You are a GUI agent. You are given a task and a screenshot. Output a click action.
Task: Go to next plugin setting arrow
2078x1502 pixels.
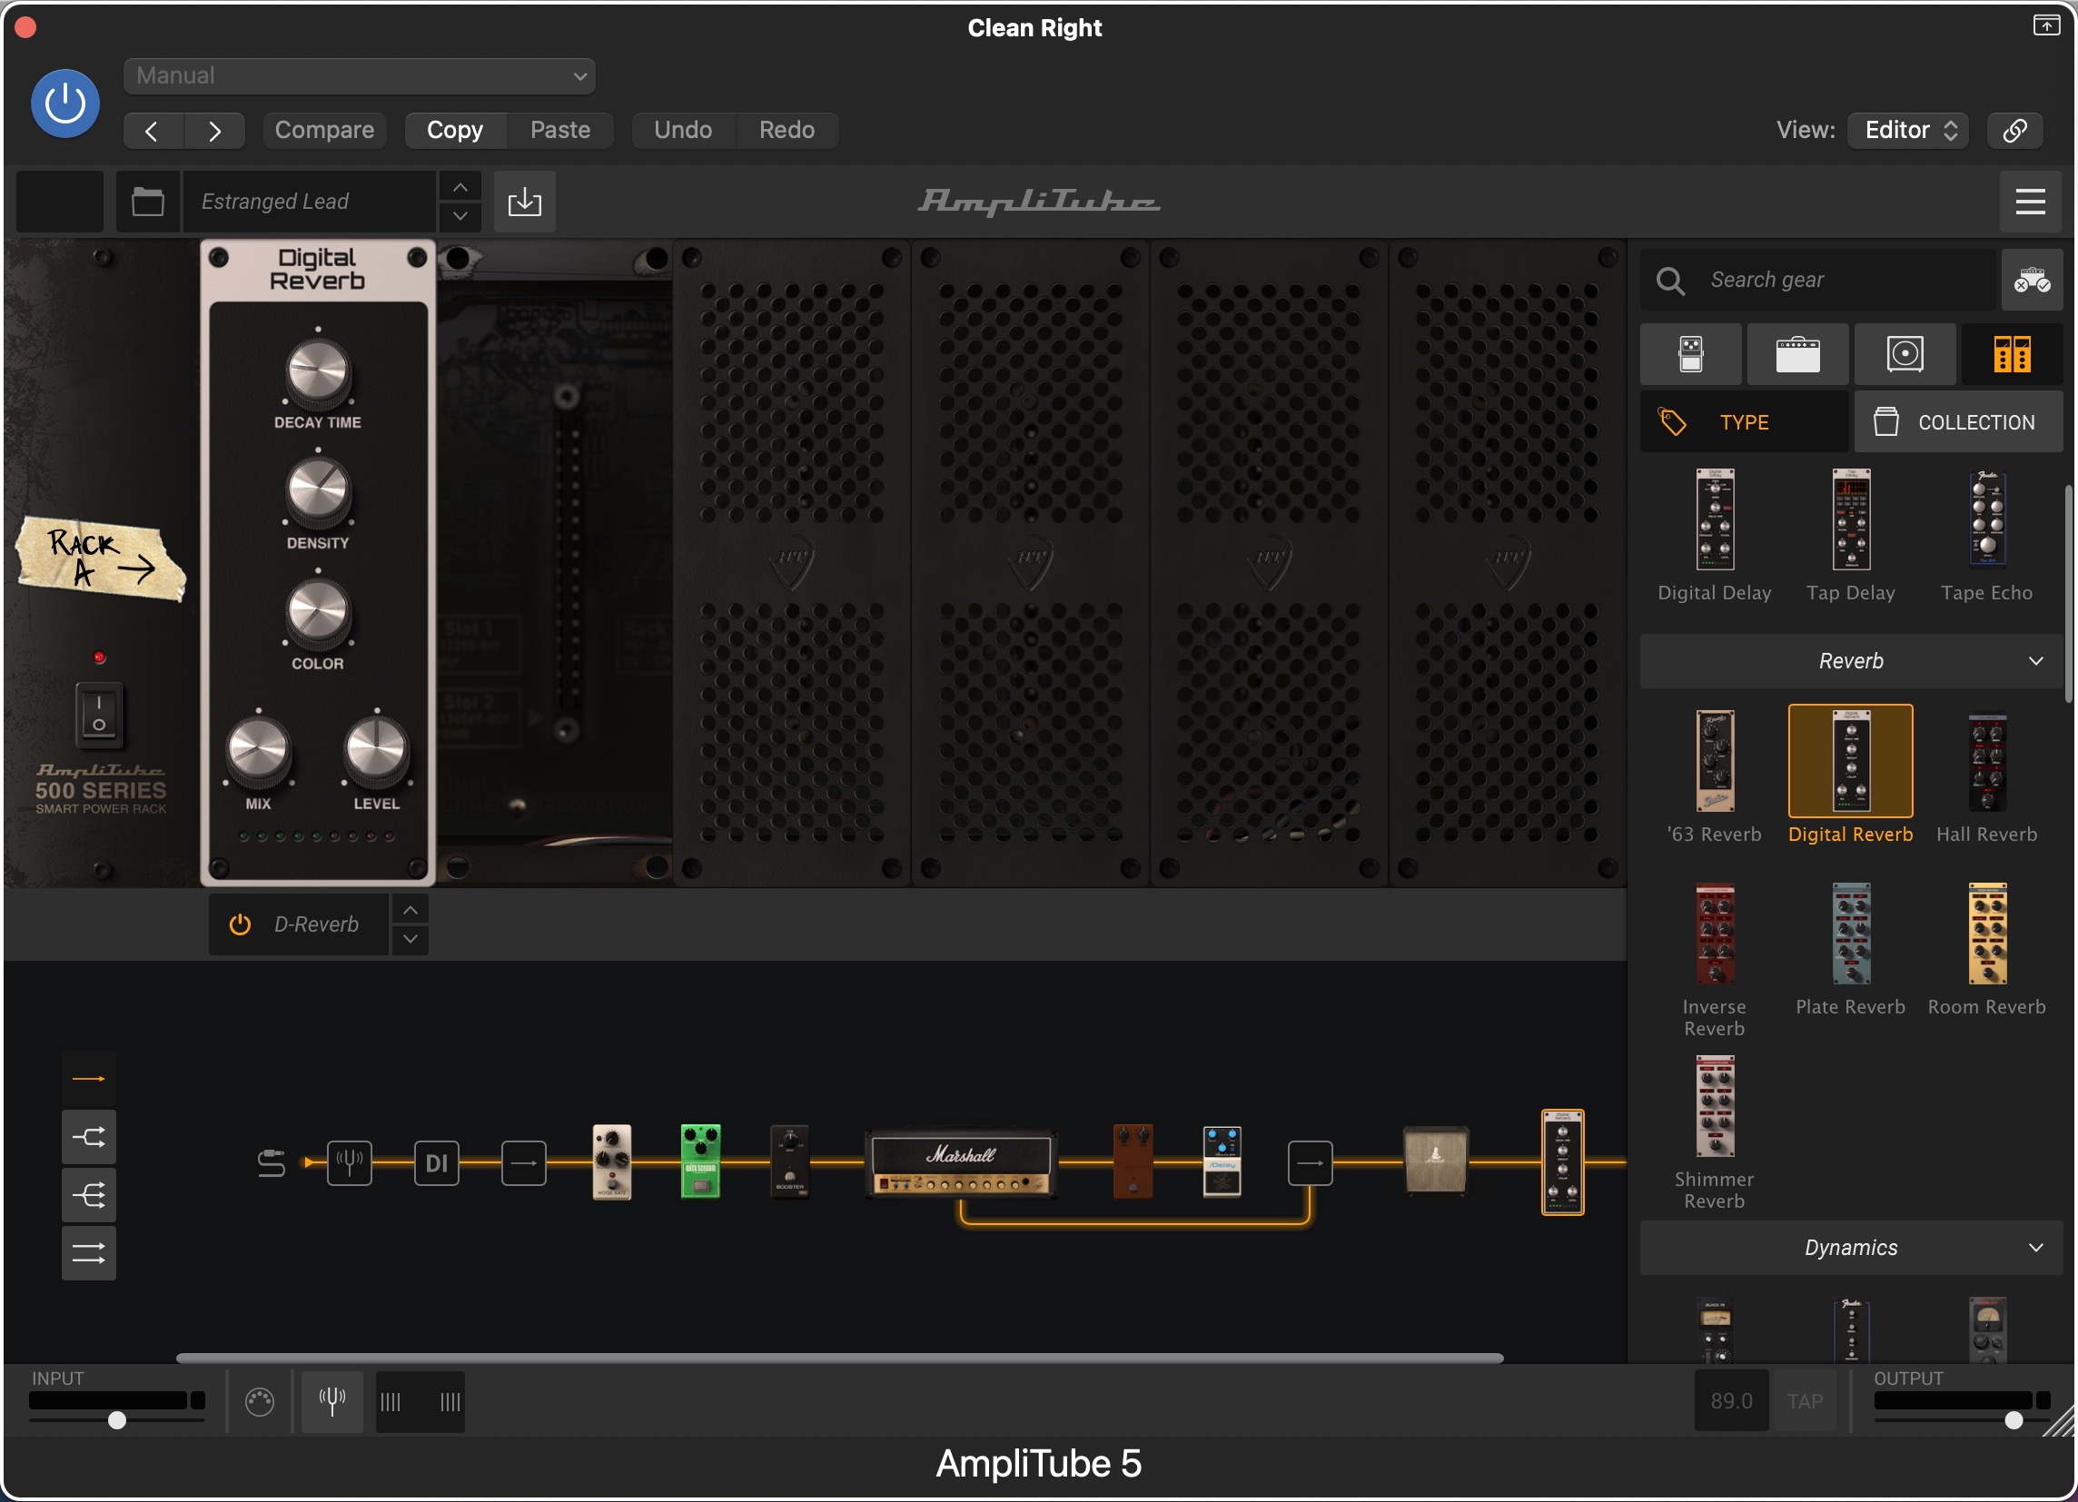(214, 130)
